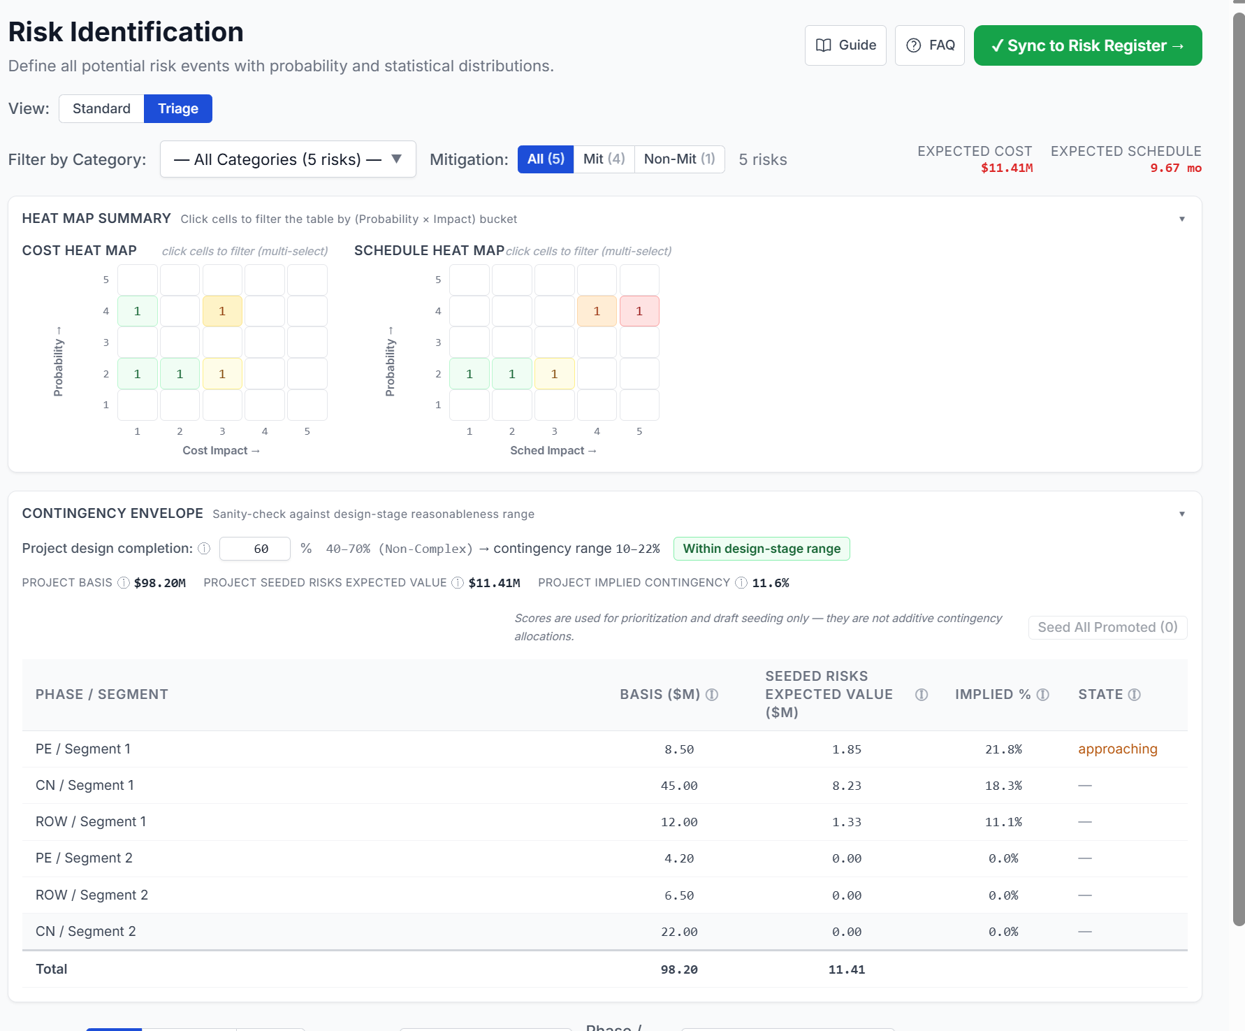1245x1031 pixels.
Task: Filter mitigation by Mit (4)
Action: (x=604, y=159)
